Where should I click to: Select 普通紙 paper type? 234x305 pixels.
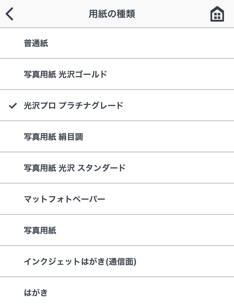[x=117, y=43]
